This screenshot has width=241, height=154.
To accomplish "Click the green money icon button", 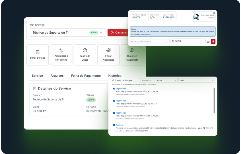I will point(208,42).
